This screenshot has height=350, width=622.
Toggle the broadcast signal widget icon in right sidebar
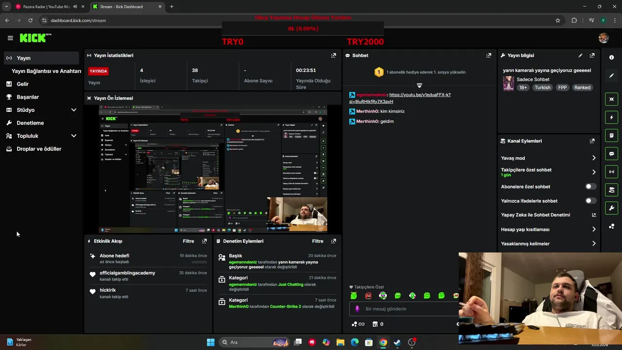[611, 172]
